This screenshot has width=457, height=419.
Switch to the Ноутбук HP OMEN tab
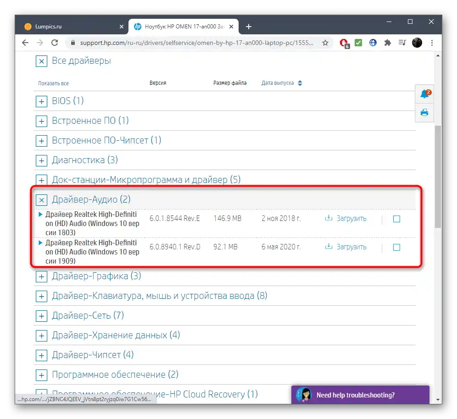pos(184,27)
